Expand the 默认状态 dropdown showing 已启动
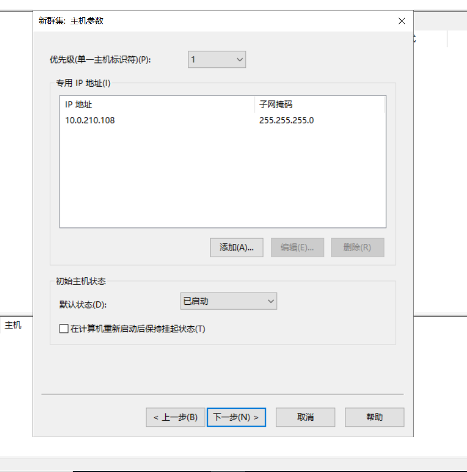 point(228,301)
